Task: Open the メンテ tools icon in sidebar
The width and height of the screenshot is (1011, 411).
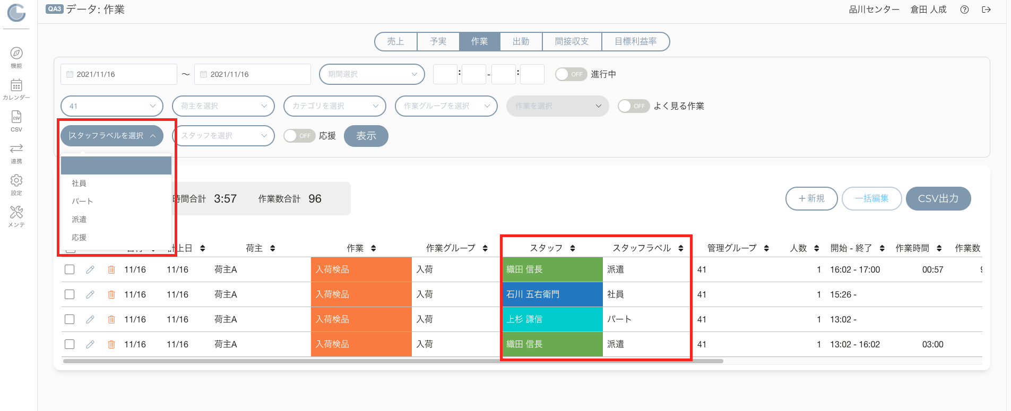Action: (x=16, y=212)
